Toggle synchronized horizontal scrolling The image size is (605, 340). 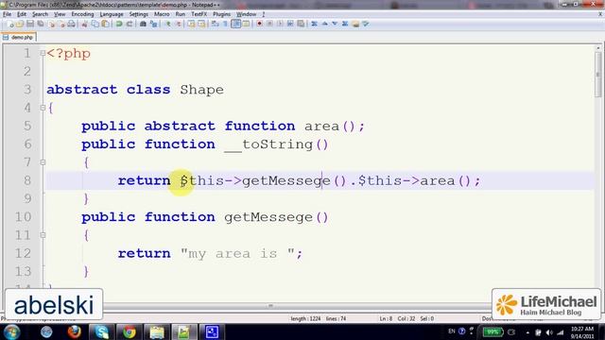201,24
